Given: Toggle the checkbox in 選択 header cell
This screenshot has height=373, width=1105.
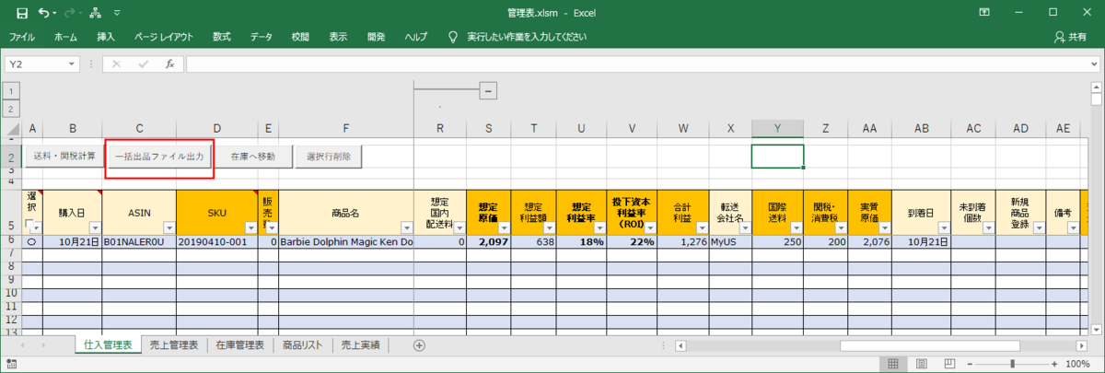Looking at the screenshot, I should (x=29, y=226).
